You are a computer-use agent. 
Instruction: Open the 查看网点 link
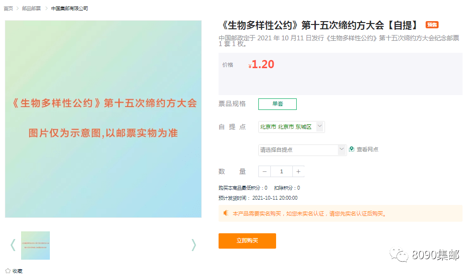pyautogui.click(x=367, y=149)
